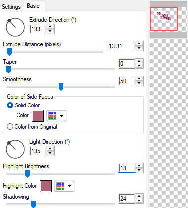Screen dimensions: 188x208
Task: Click the preview navigator thumbnail
Action: [x=164, y=19]
